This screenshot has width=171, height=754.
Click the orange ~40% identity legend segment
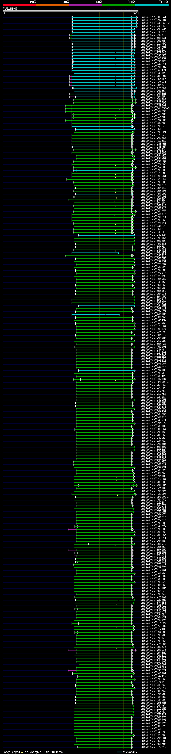click(x=52, y=5)
